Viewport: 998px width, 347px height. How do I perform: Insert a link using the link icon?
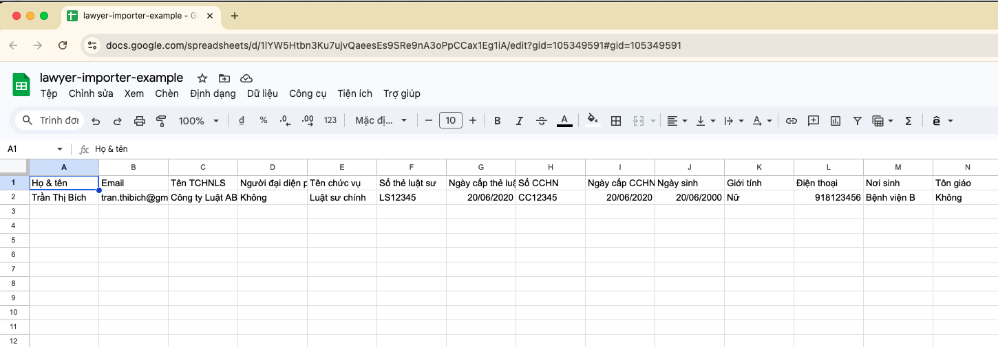[792, 121]
